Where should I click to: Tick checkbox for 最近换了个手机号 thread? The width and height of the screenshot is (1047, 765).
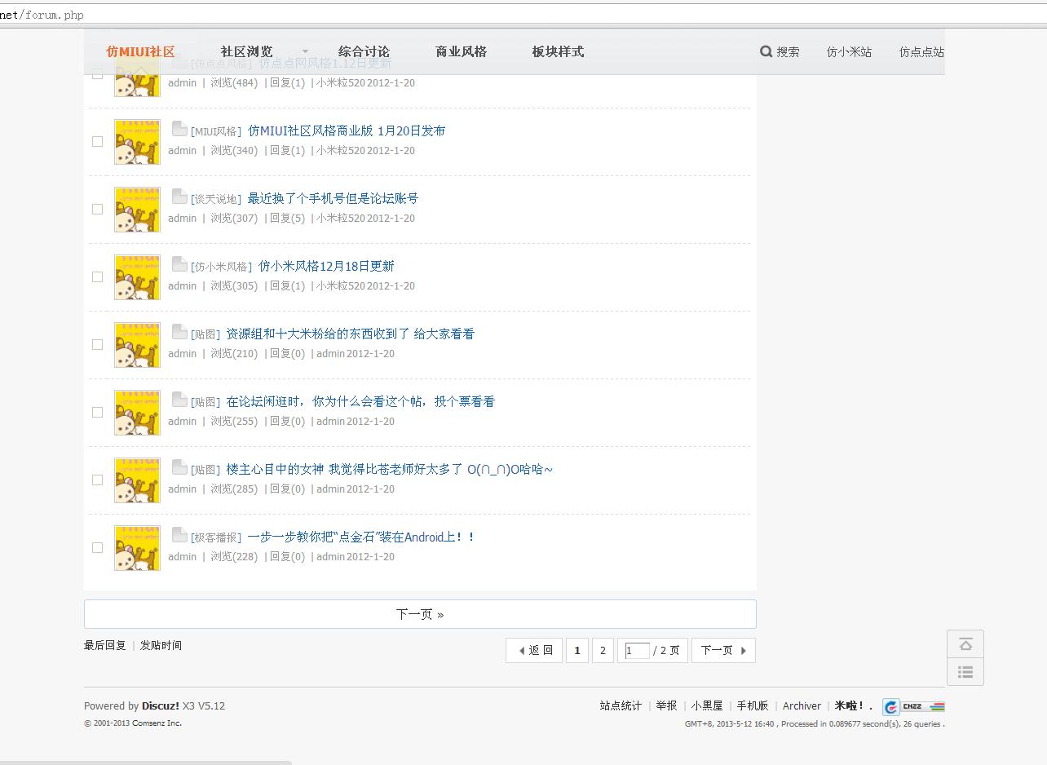[x=97, y=209]
